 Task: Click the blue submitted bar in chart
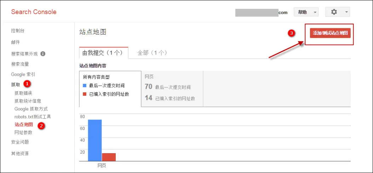click(x=94, y=140)
